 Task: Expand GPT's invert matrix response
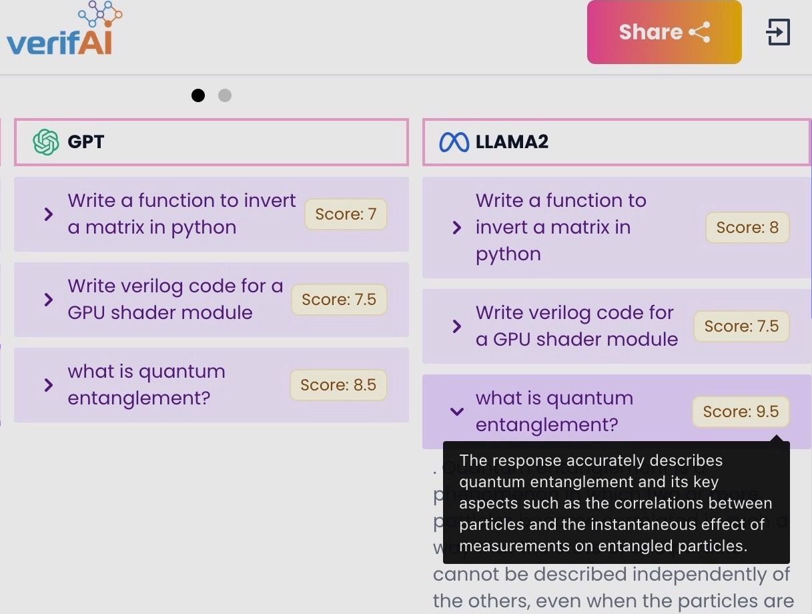pos(48,214)
